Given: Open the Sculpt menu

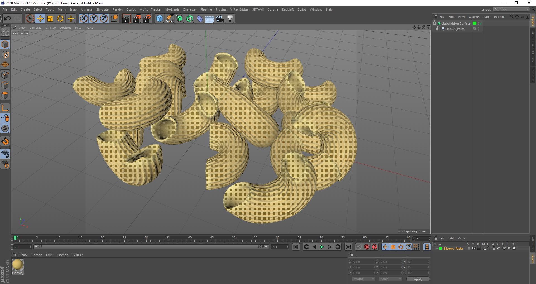Looking at the screenshot, I should (131, 9).
